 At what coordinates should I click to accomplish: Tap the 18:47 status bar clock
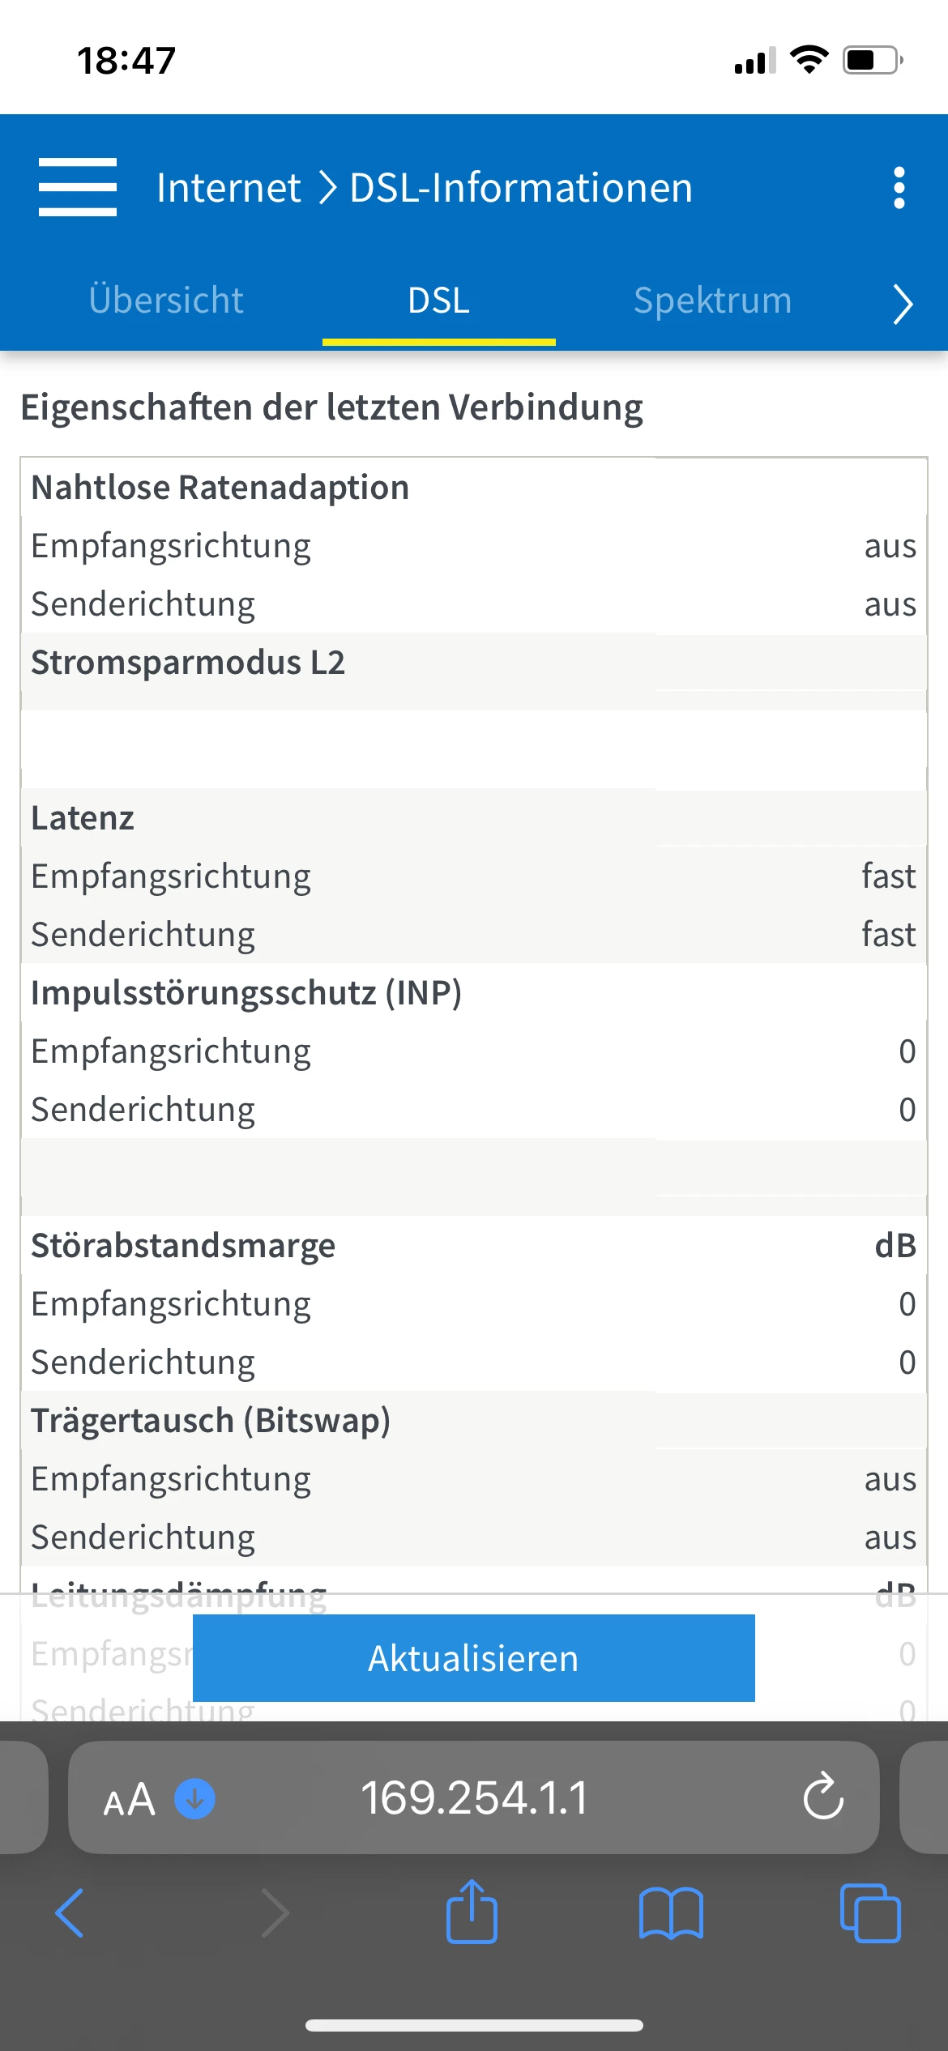coord(126,61)
